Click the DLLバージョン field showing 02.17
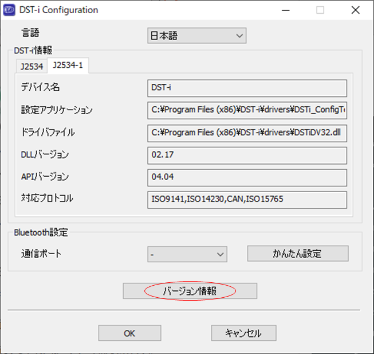374x354 pixels. (x=247, y=155)
